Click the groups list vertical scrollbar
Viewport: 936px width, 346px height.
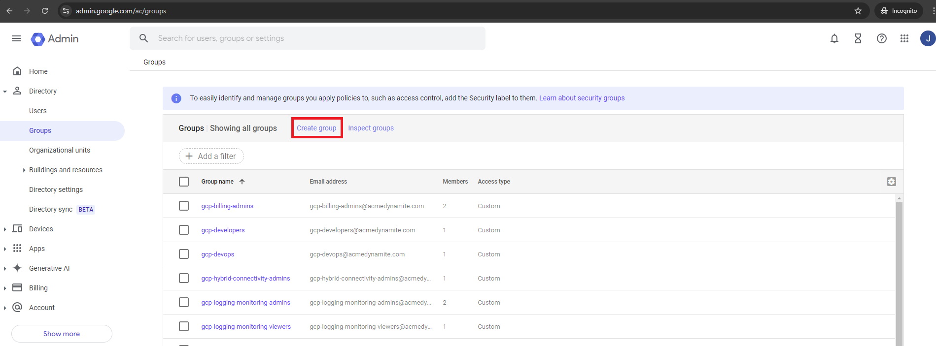(x=899, y=271)
